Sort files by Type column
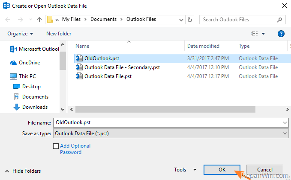The width and height of the screenshot is (291, 180). click(244, 46)
